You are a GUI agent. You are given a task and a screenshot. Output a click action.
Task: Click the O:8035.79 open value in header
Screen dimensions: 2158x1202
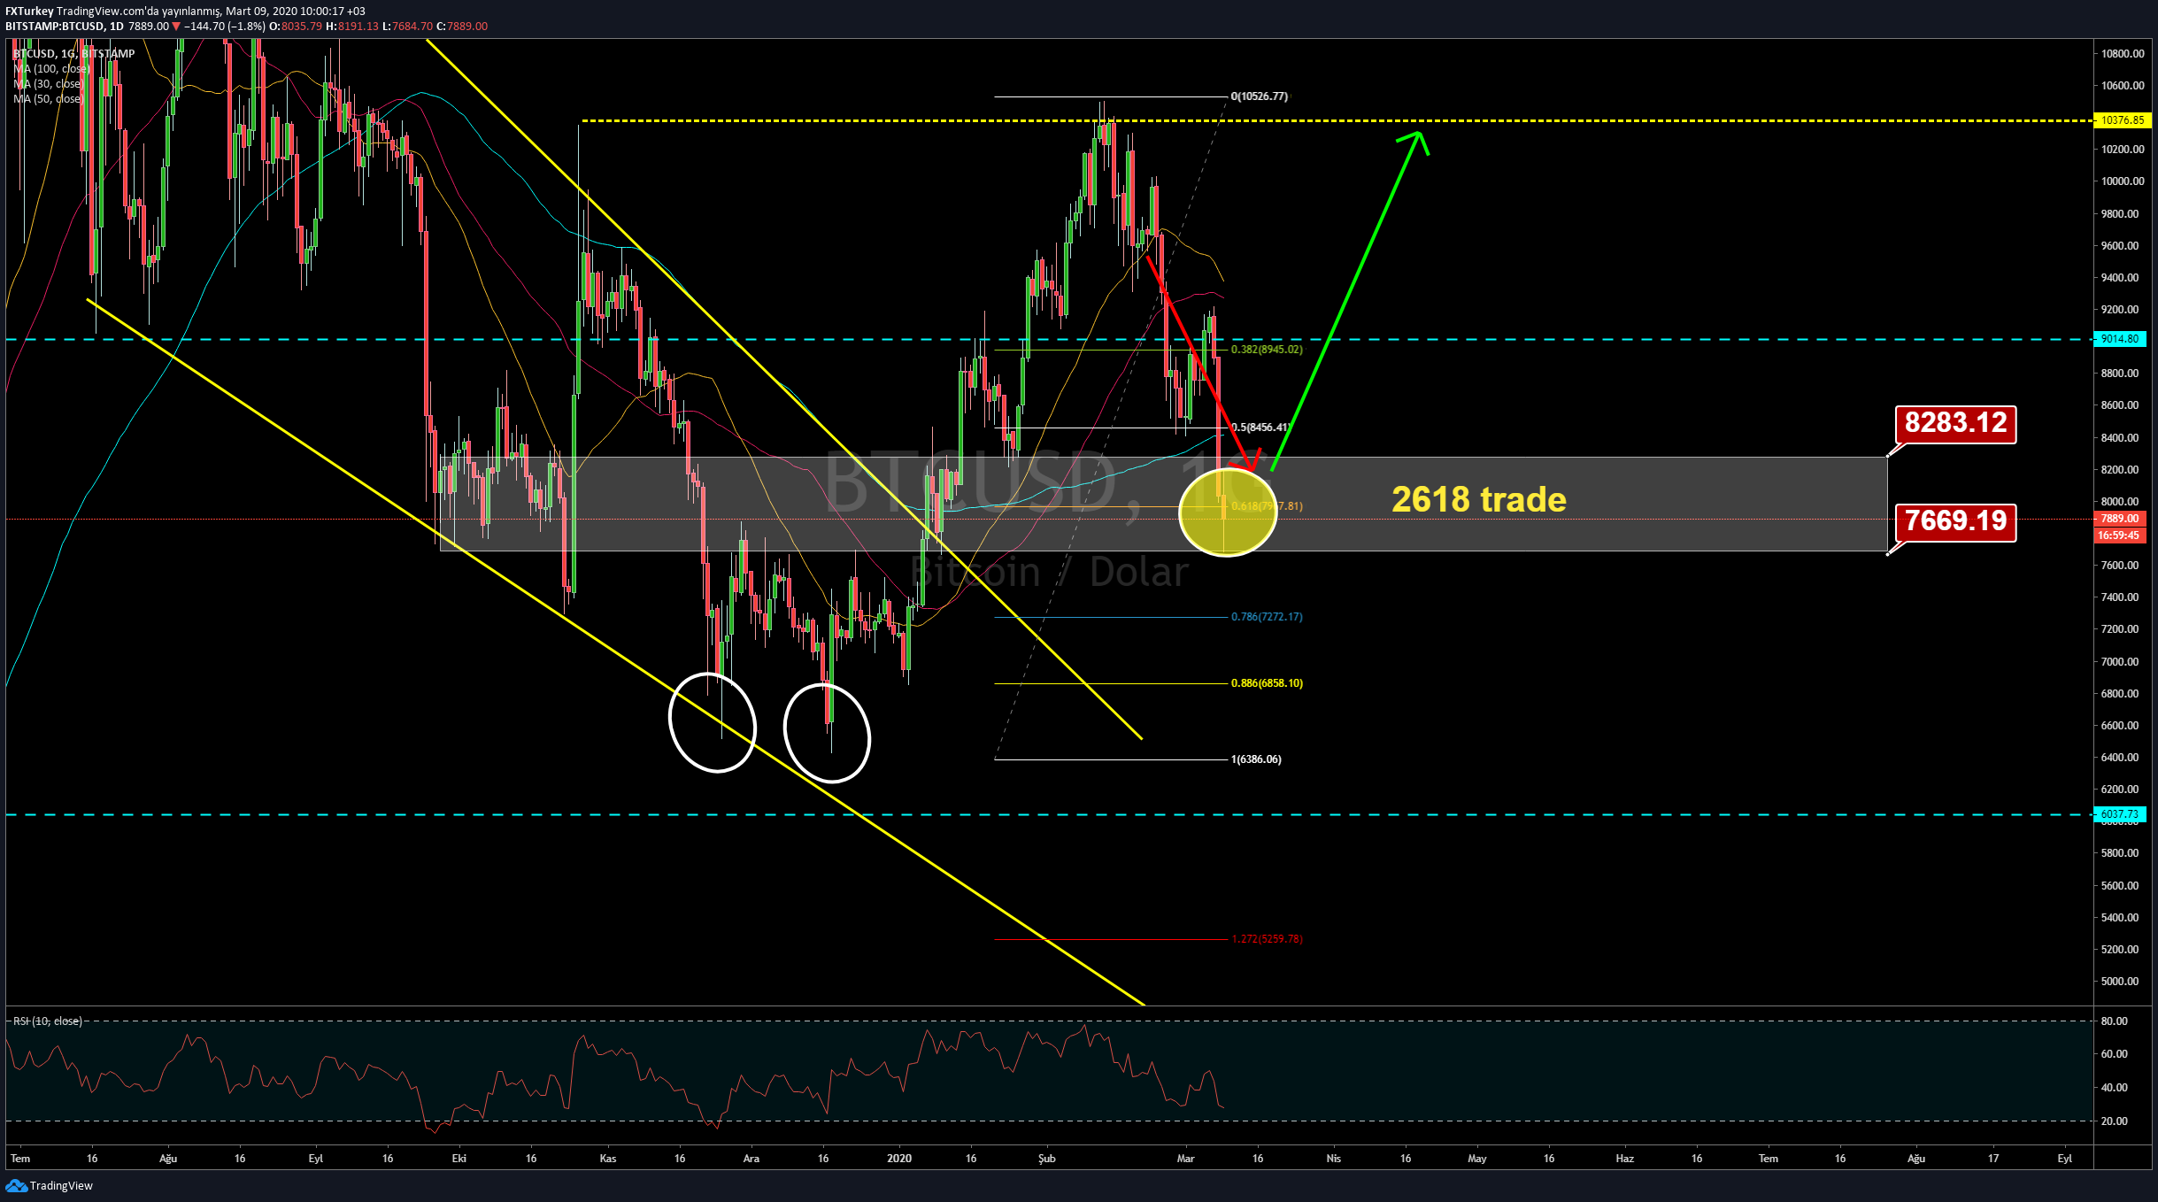(296, 27)
